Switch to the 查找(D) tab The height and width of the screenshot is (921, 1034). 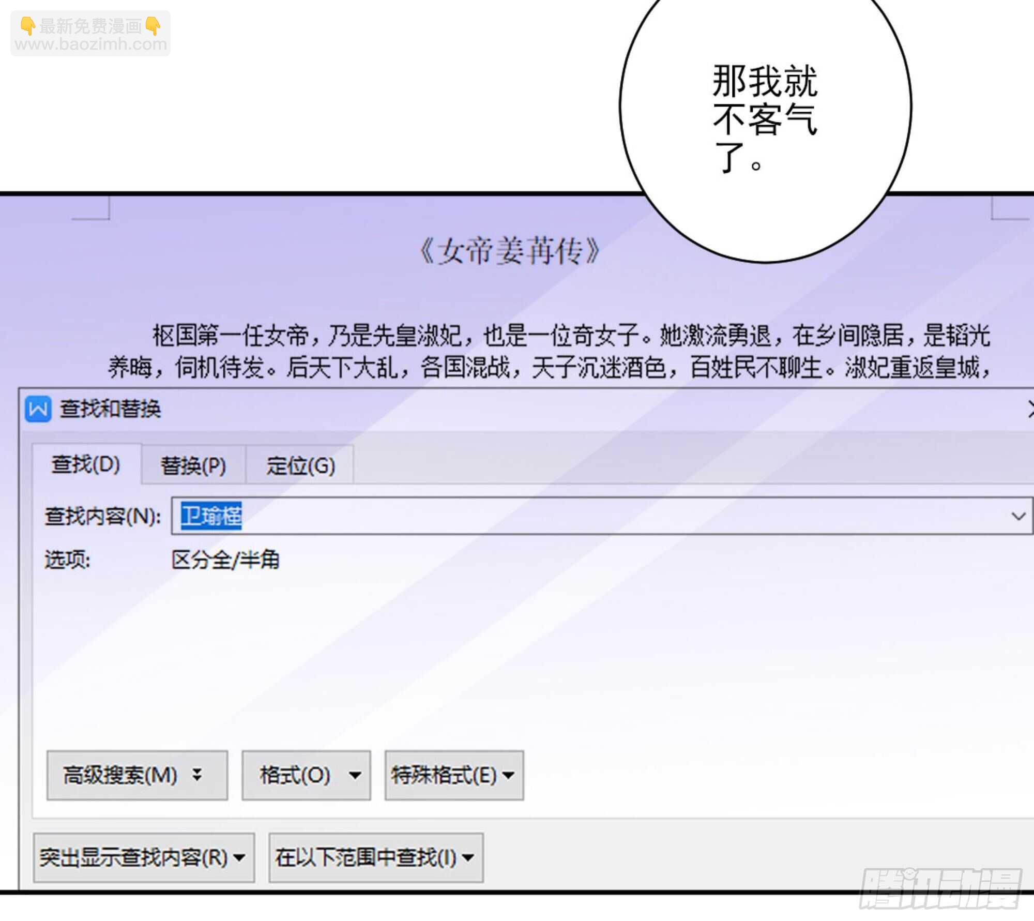click(86, 464)
